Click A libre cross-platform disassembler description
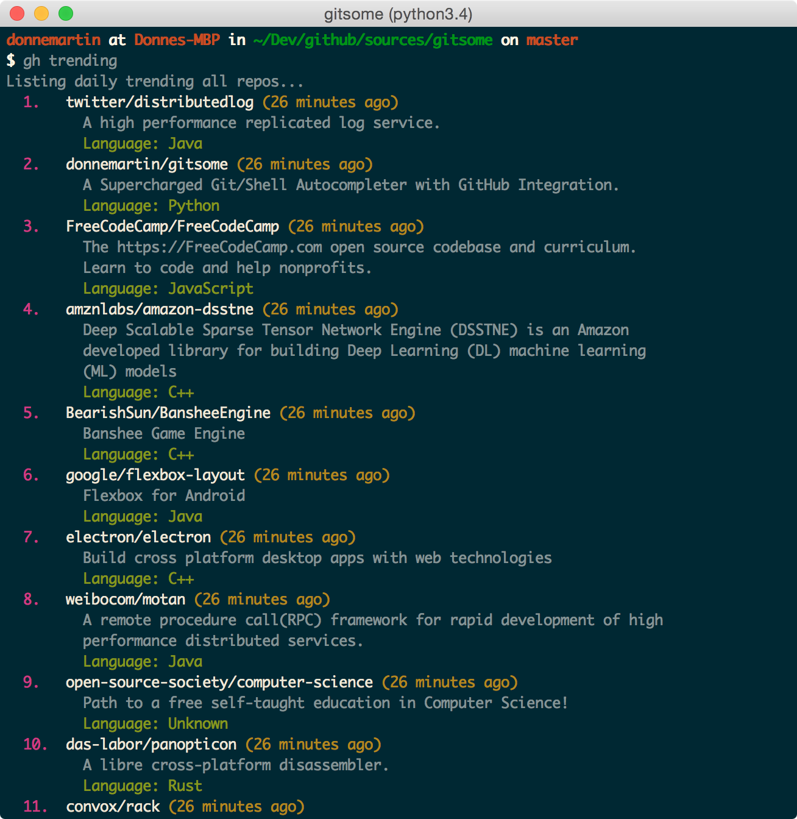 click(x=236, y=765)
